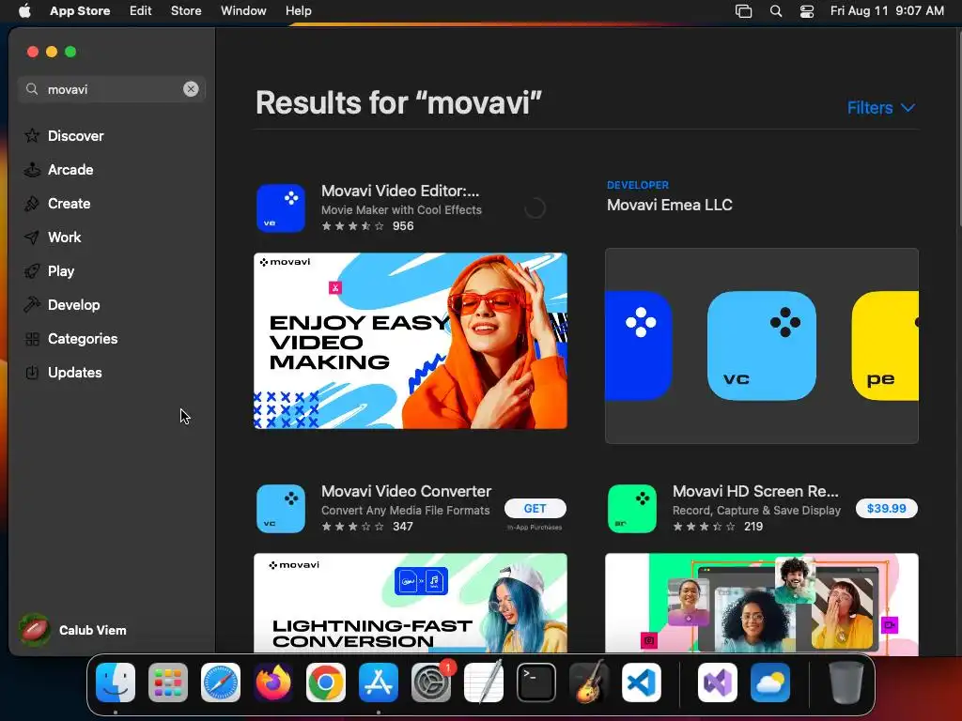
Task: Launch Safari from the dock
Action: click(x=221, y=683)
